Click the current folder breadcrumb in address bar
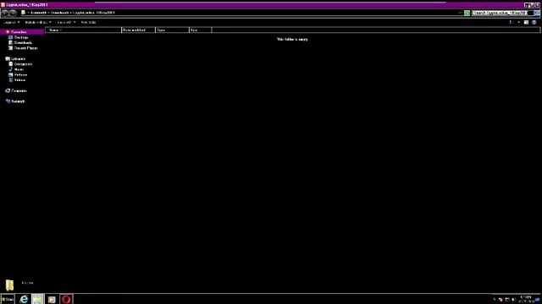 point(94,13)
